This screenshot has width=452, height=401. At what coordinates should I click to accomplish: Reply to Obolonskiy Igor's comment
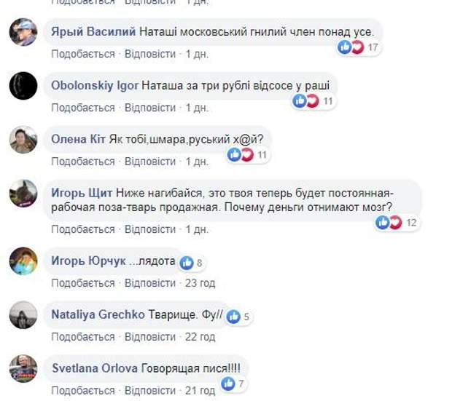tap(150, 108)
